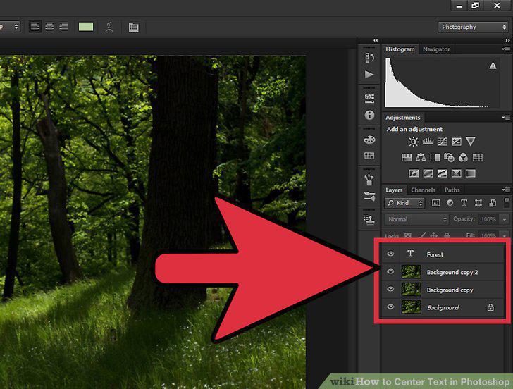This screenshot has width=513, height=389.
Task: Toggle visibility of Background copy layer
Action: [390, 289]
